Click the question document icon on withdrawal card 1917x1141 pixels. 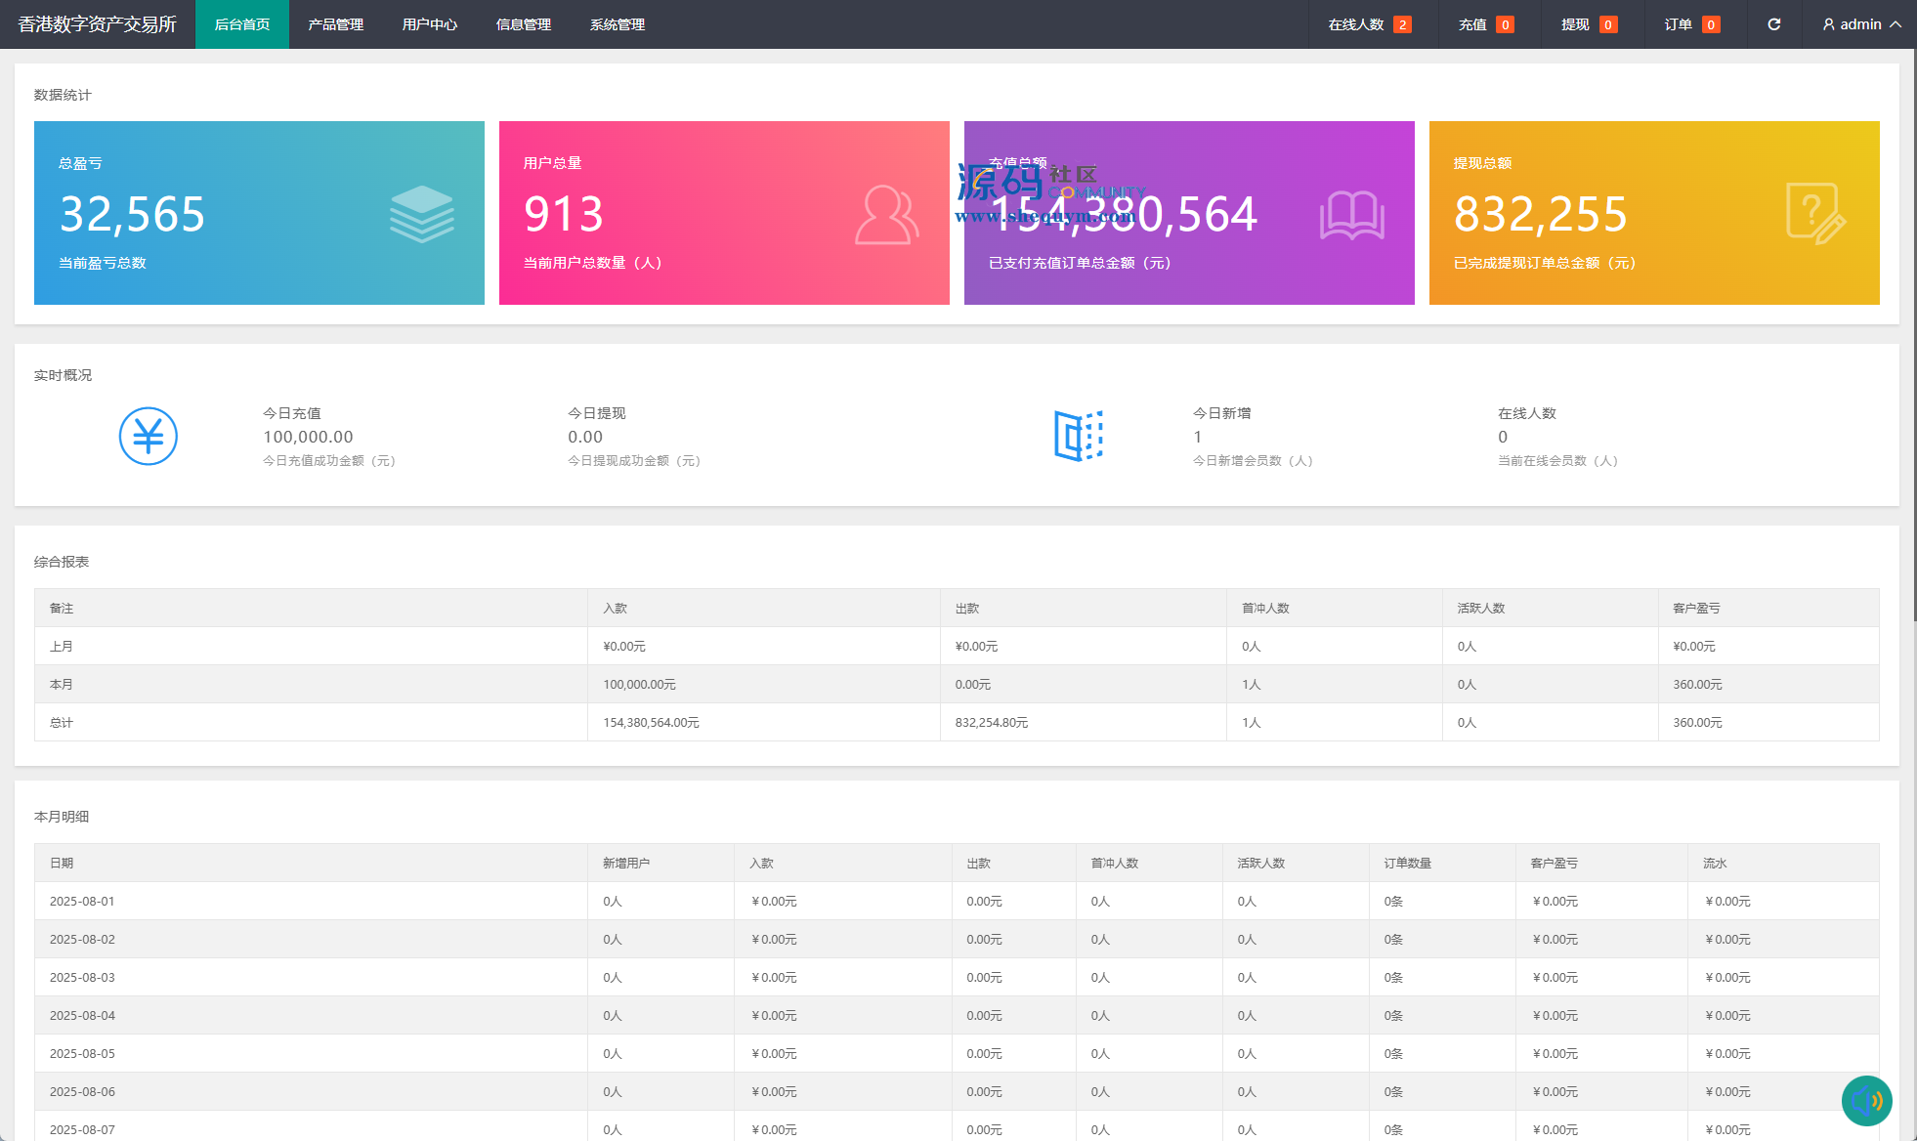tap(1814, 214)
